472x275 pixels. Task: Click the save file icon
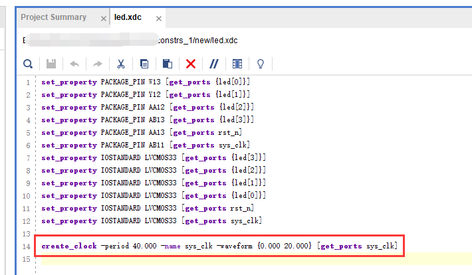(x=51, y=64)
